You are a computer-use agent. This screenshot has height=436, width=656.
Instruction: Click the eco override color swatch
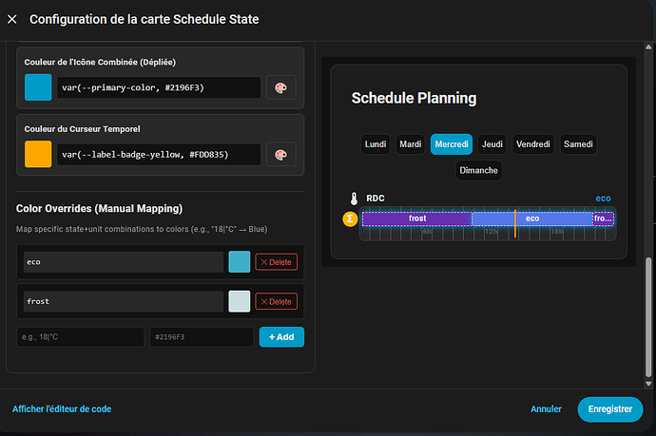tap(240, 261)
